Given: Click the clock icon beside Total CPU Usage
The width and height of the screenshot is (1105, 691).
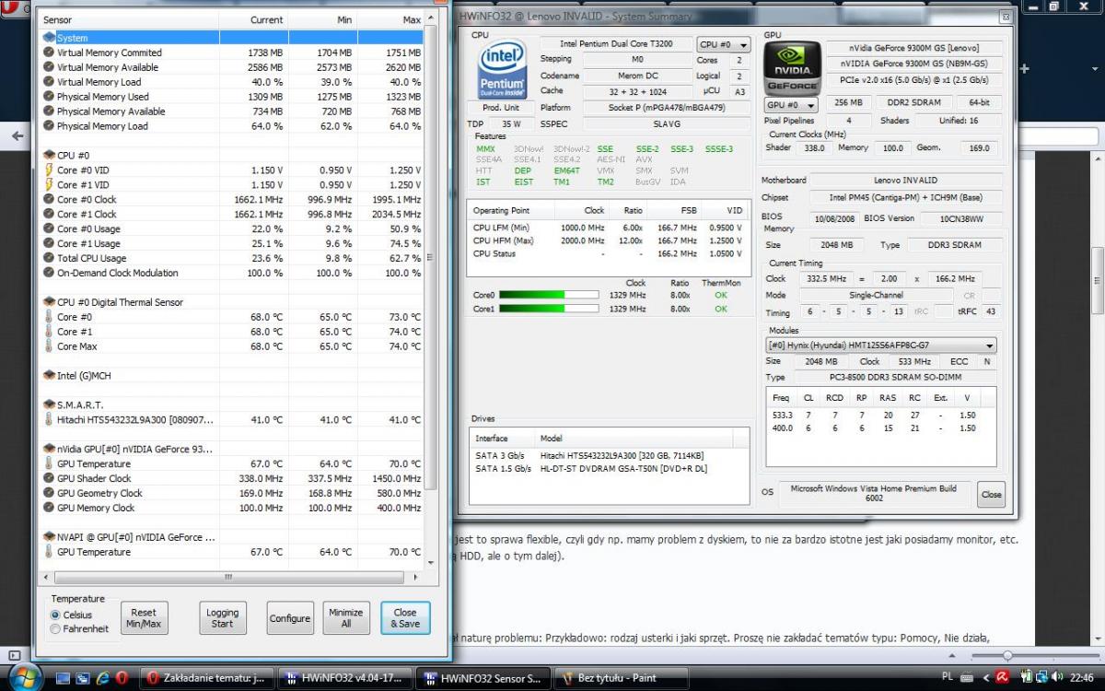Looking at the screenshot, I should click(49, 258).
